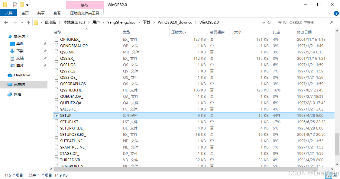340x179 pixels.
Task: Unpin 桌面 using its pin icon
Action: tap(45, 44)
